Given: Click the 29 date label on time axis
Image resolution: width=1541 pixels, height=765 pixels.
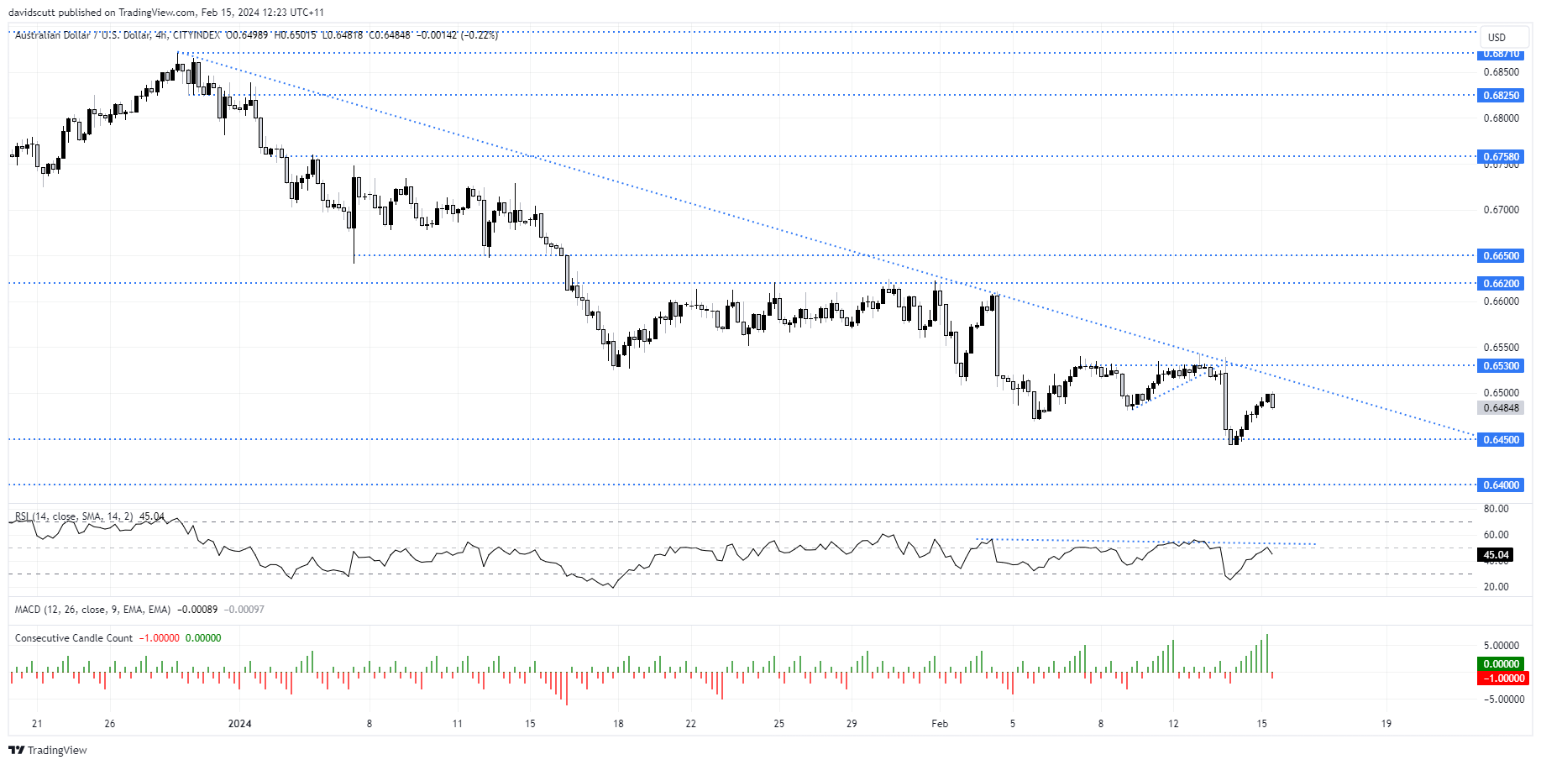Looking at the screenshot, I should click(852, 724).
